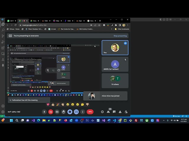Show hidden system tray icons
The height and width of the screenshot is (141, 189).
(164, 120)
